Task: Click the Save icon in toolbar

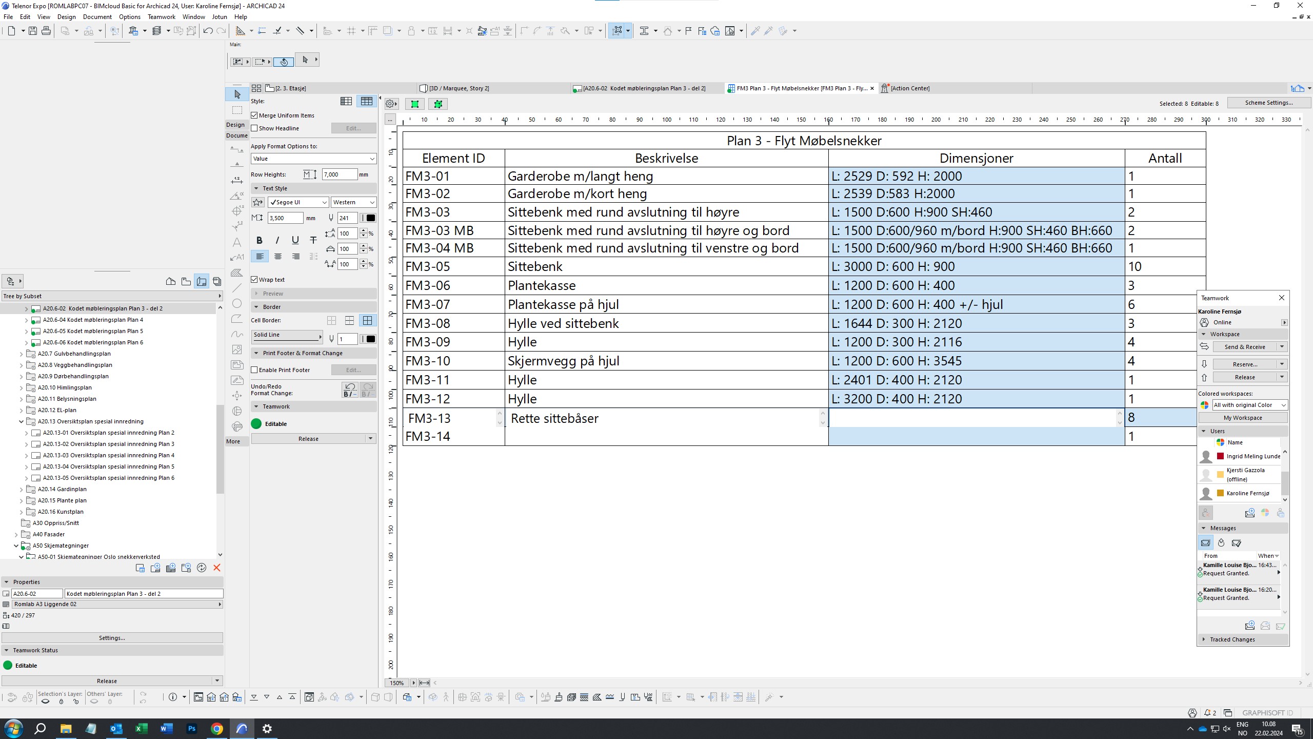Action: (x=33, y=31)
